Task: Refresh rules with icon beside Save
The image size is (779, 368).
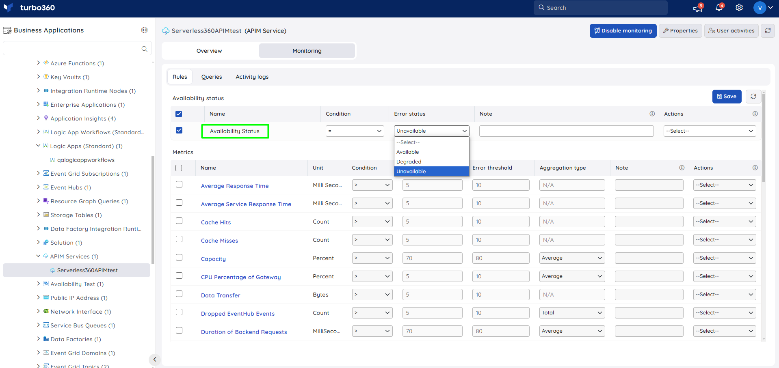Action: 753,97
